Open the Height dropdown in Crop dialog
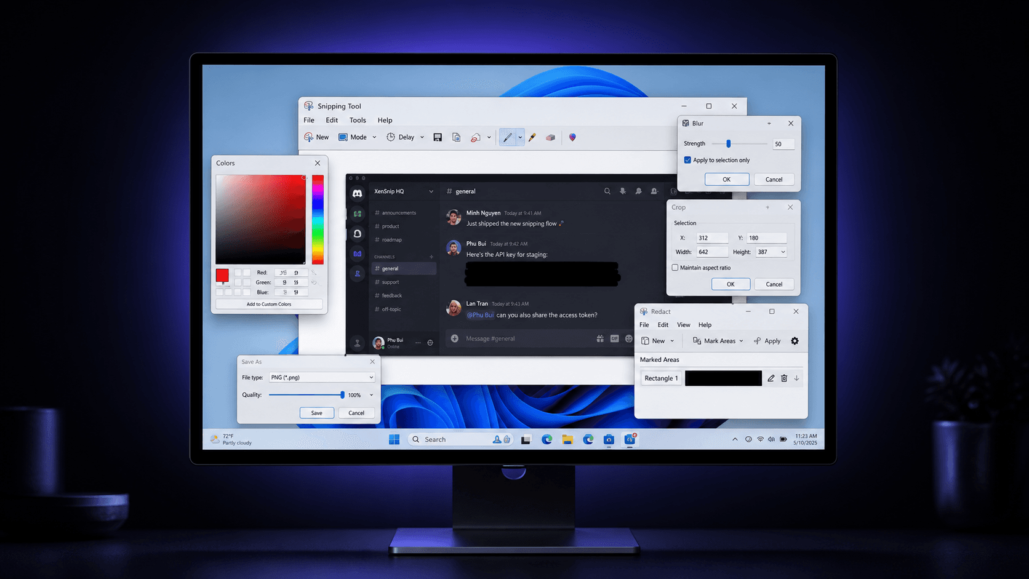 point(783,252)
